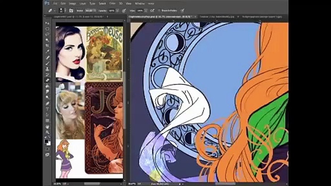The width and height of the screenshot is (331, 186).
Task: Switch to the design paper jpg tab
Action: click(x=262, y=17)
